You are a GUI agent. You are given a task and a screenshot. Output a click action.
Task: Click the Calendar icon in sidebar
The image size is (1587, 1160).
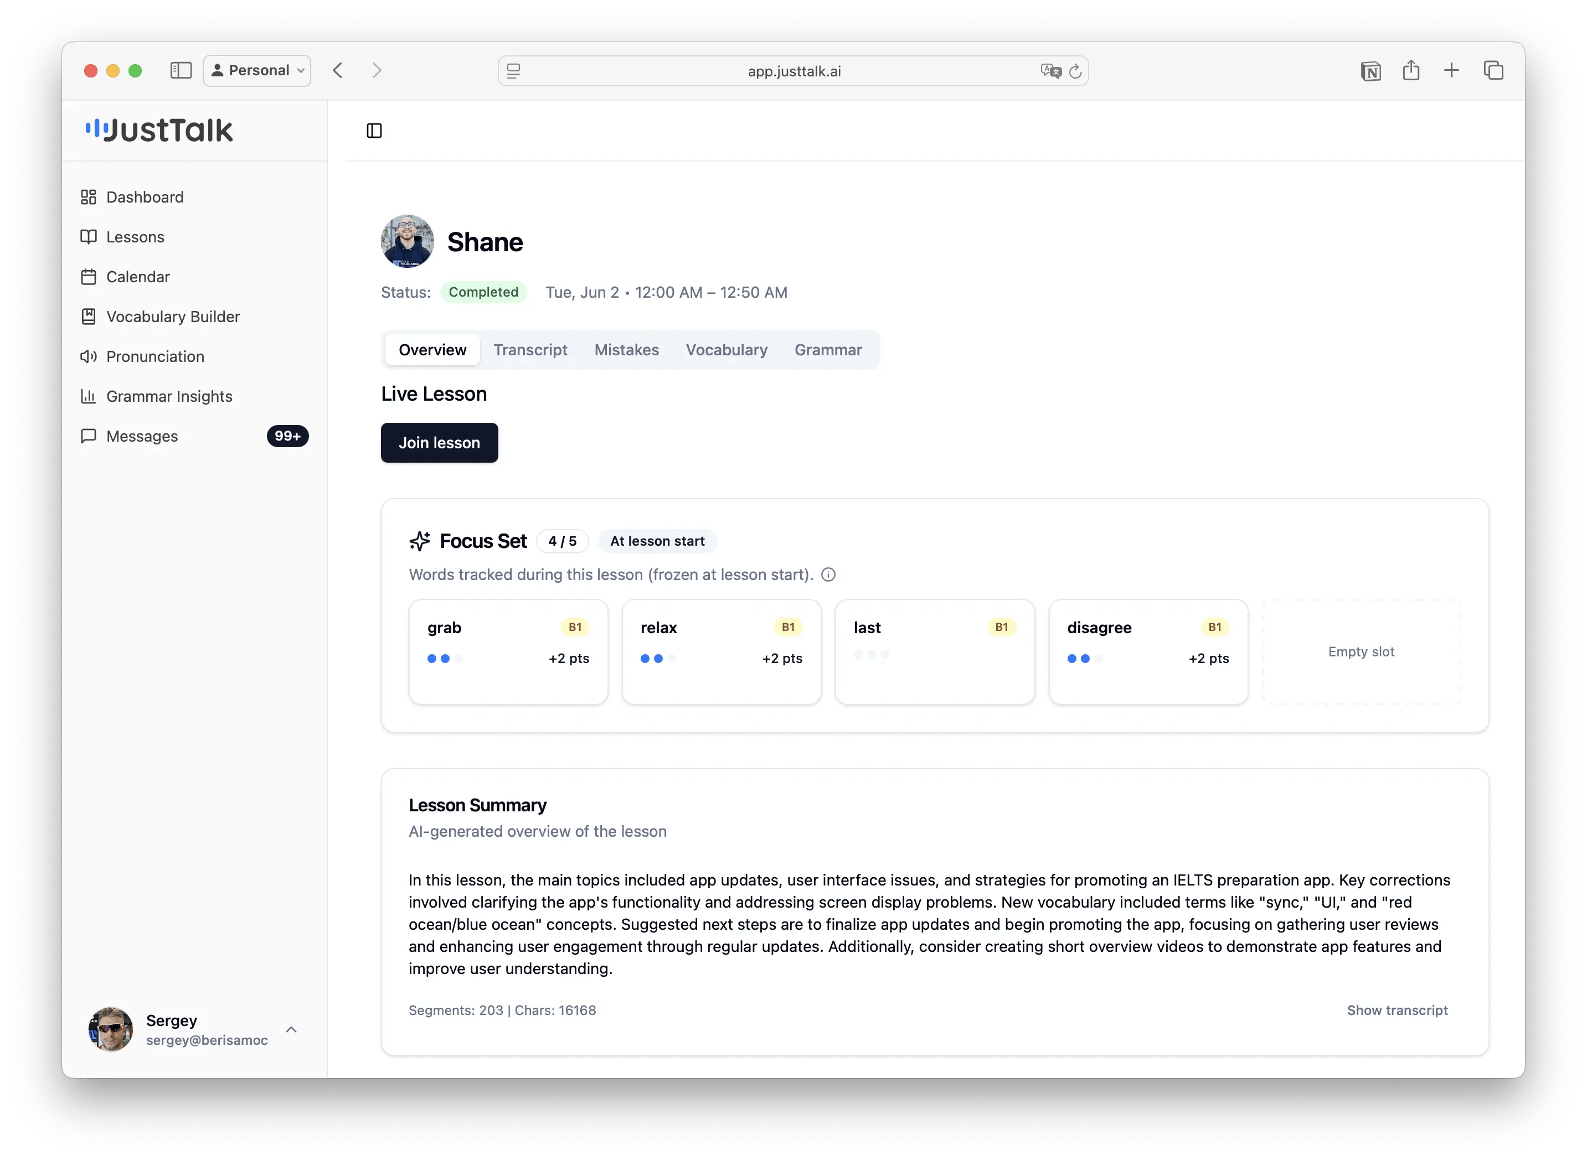[x=89, y=277]
